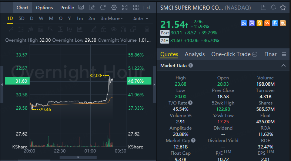Select the wave pattern drawing tool
Image resolution: width=291 pixels, height=161 pixels.
coord(31,29)
